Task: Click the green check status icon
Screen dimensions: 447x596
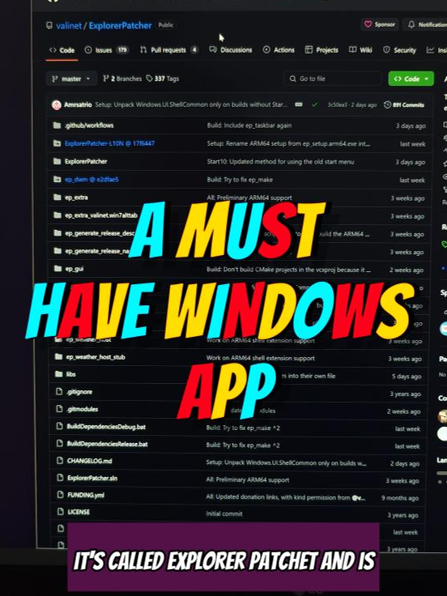Action: 314,105
